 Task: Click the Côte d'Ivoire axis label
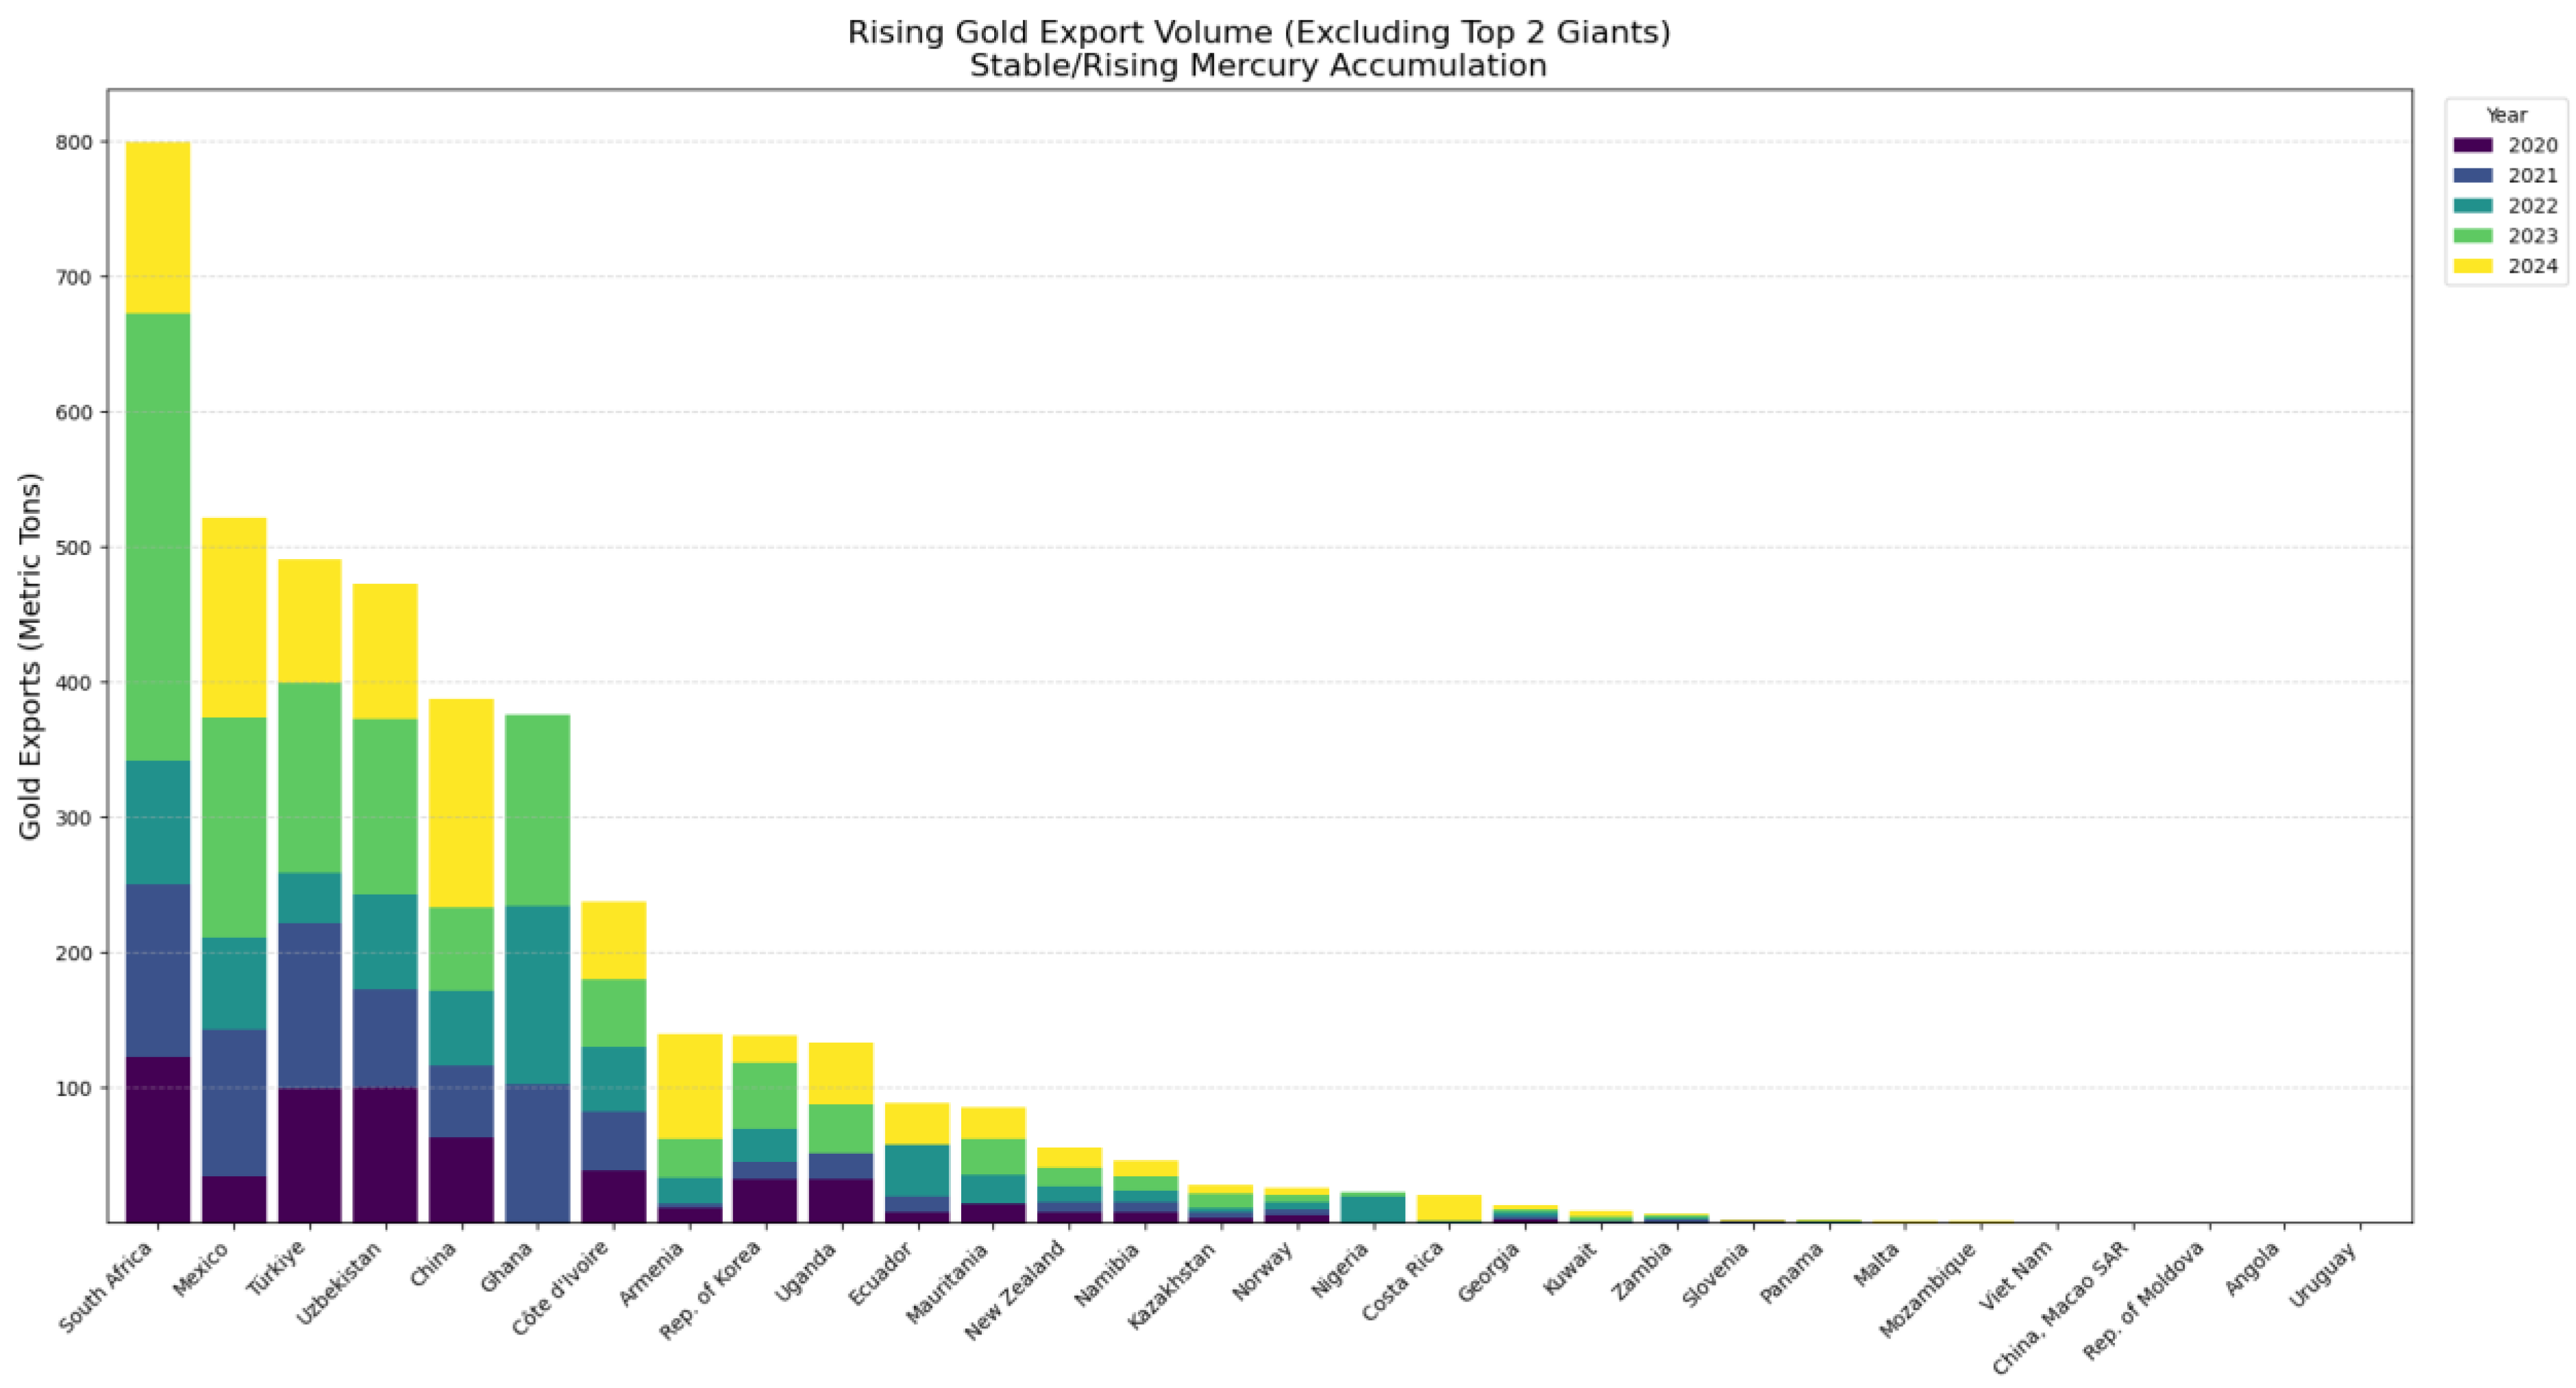562,1288
